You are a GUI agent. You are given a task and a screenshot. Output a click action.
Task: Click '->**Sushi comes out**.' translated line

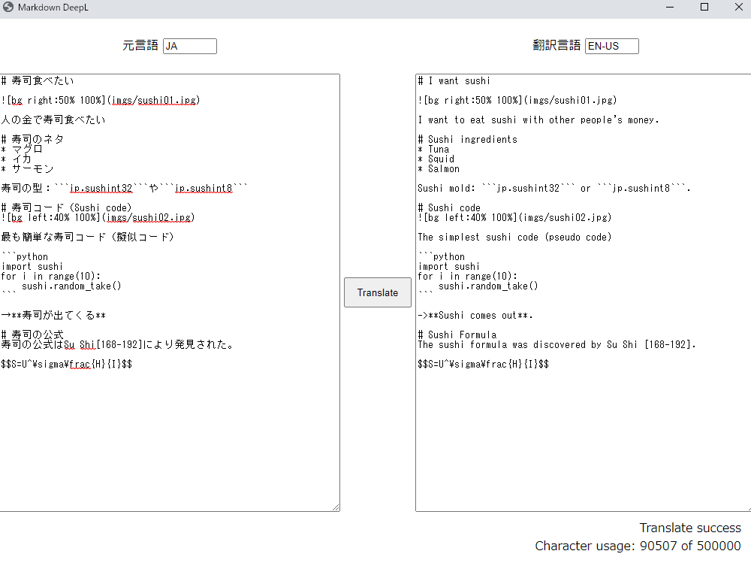(x=475, y=315)
